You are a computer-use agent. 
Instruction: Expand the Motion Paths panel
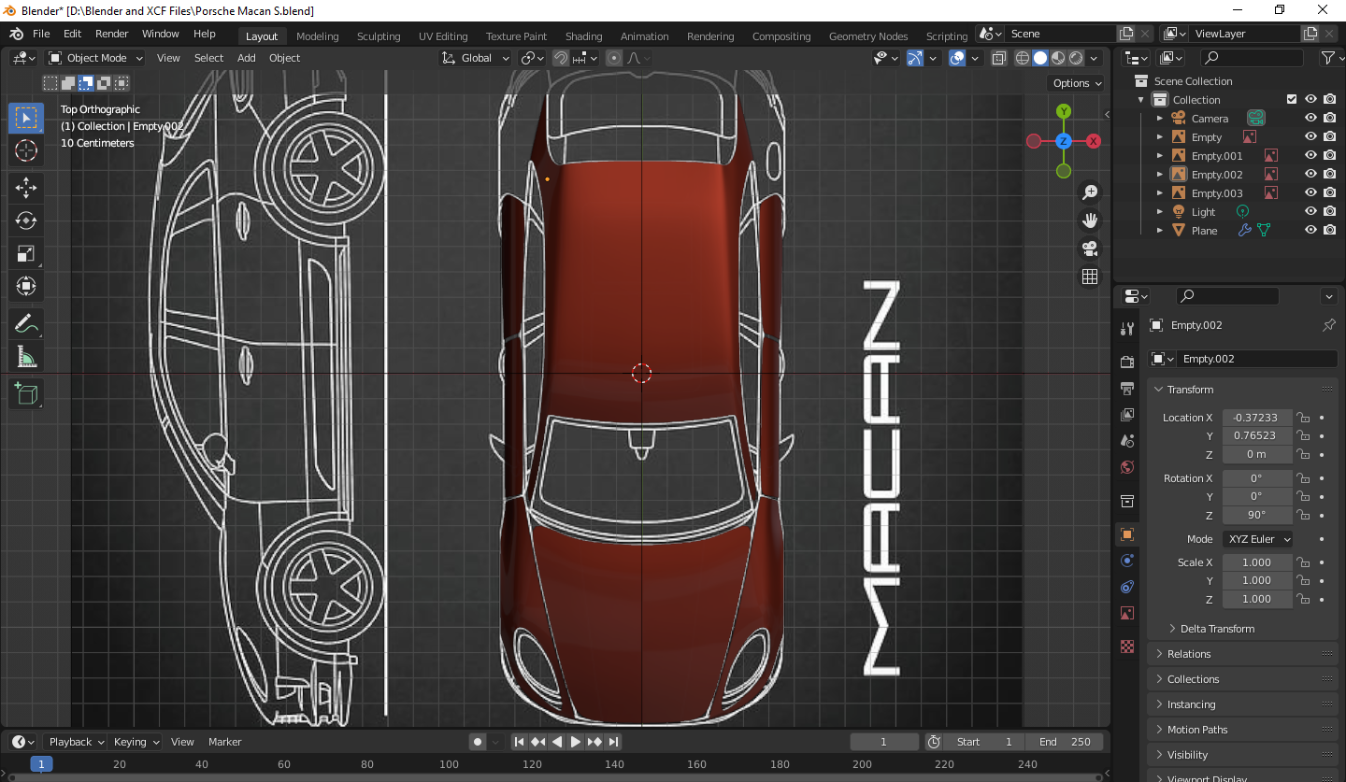1242,730
